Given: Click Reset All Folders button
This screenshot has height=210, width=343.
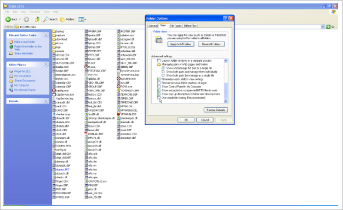Looking at the screenshot, I should [211, 44].
